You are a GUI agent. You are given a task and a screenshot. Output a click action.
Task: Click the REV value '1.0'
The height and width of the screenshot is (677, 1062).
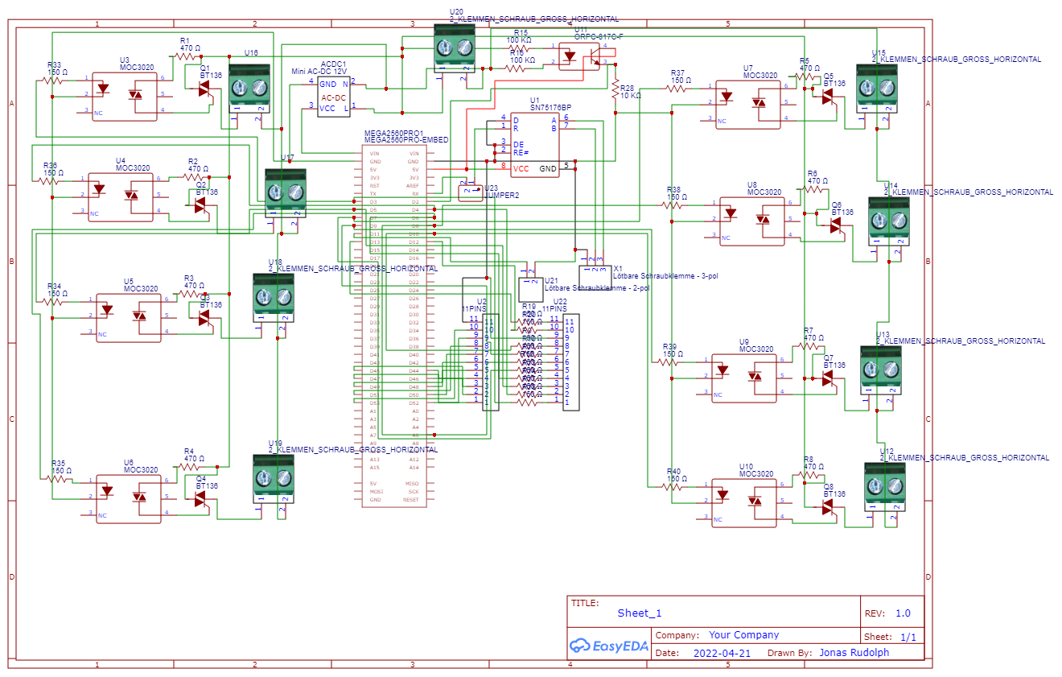click(x=903, y=613)
